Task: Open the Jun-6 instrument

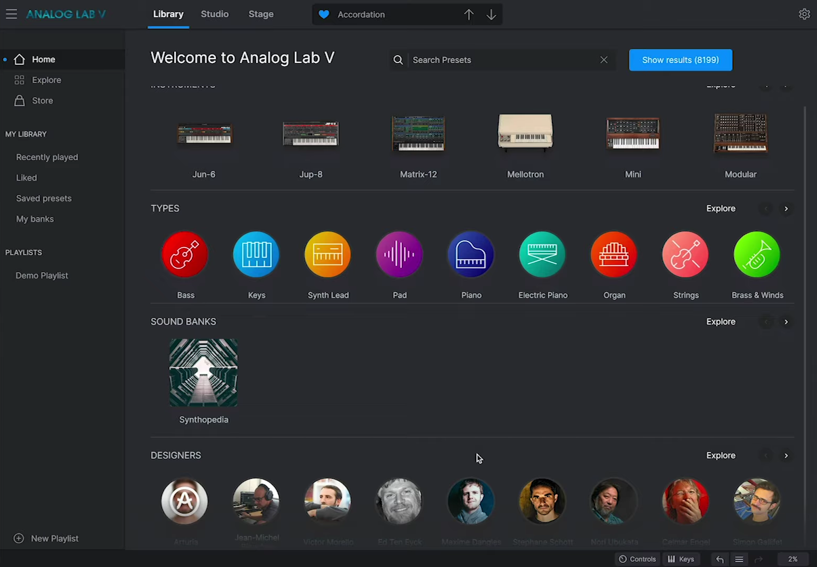Action: click(x=204, y=133)
